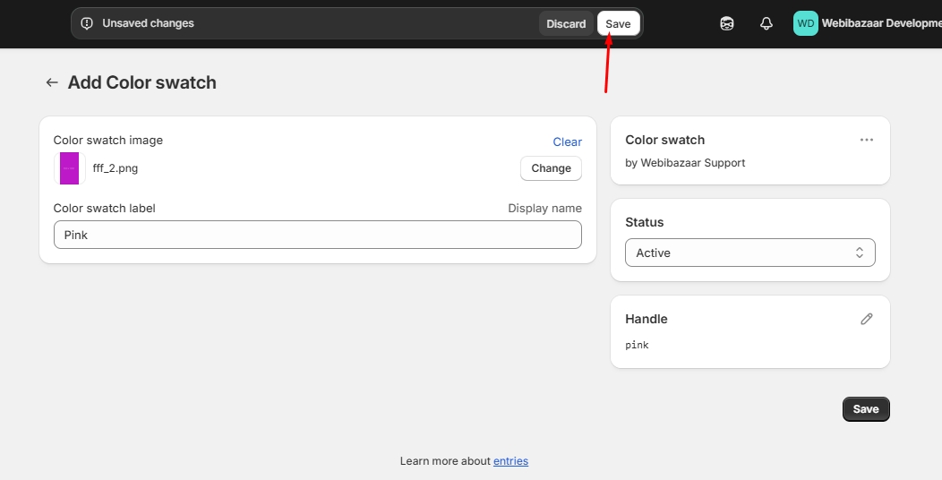Click the pencil icon to edit Handle
The image size is (942, 480).
(x=866, y=319)
